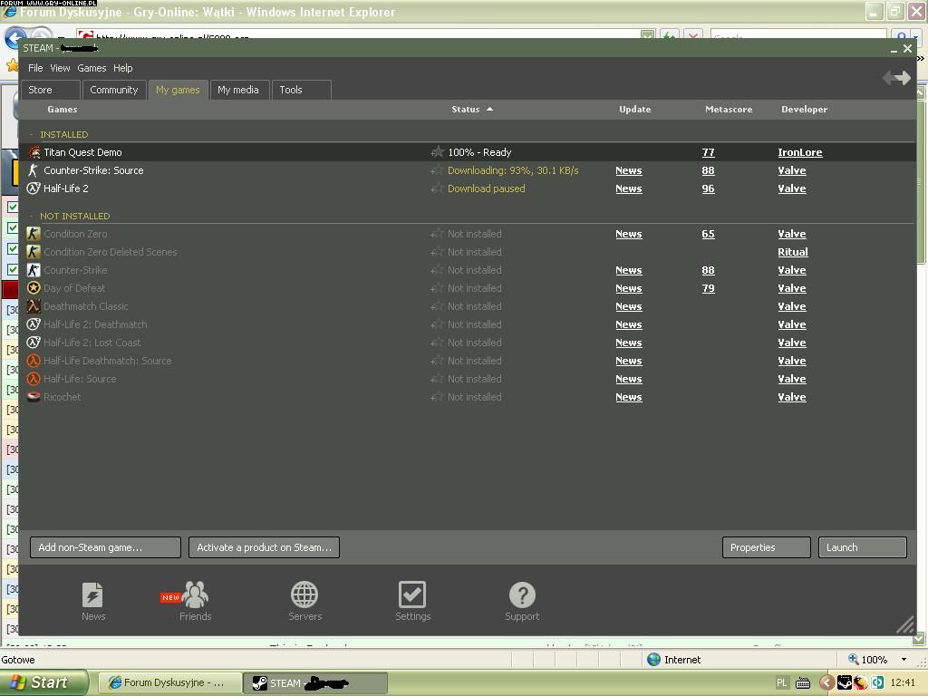Open the zoom level dropdown arrow in IE
The image size is (928, 696).
point(904,660)
